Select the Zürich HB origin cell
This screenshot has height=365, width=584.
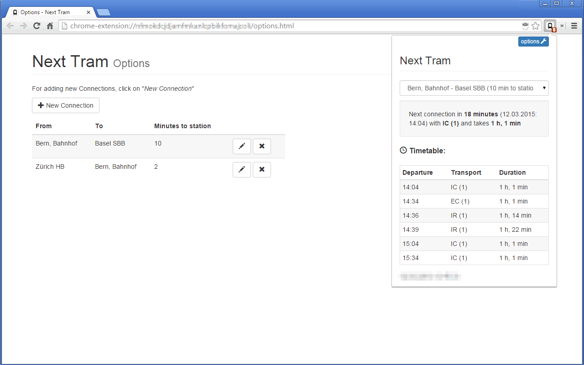[50, 167]
